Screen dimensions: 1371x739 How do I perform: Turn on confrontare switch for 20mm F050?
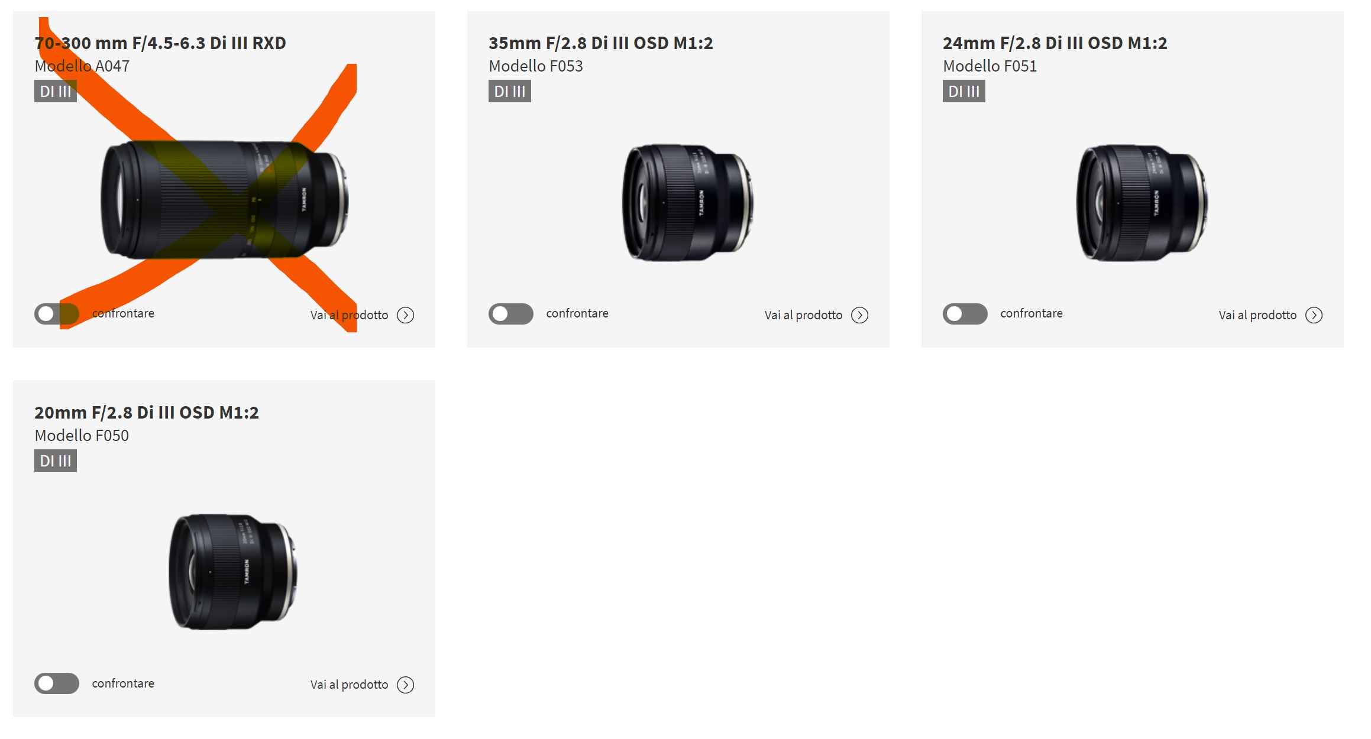tap(57, 683)
